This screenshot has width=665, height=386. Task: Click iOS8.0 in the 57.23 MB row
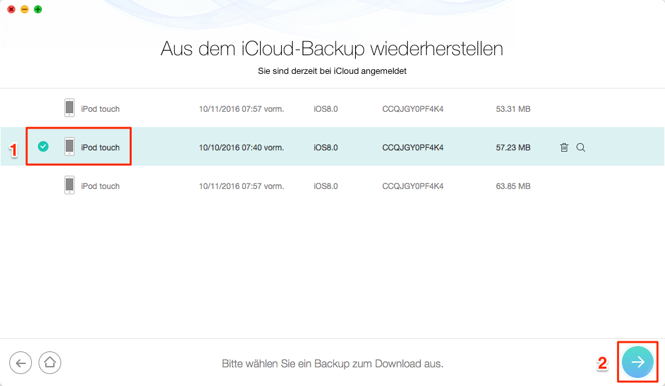[326, 148]
